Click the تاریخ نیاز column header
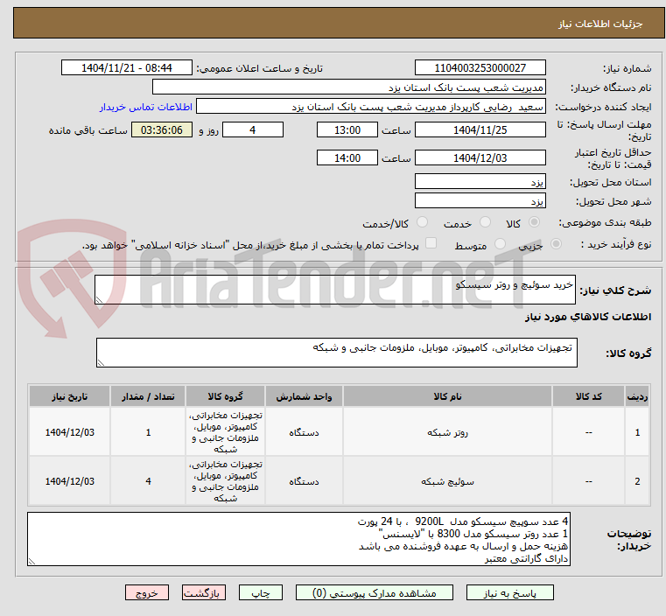This screenshot has height=616, width=666. pyautogui.click(x=70, y=396)
